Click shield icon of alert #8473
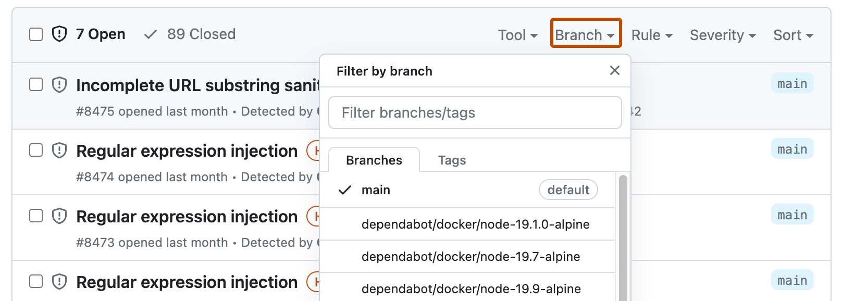Image resolution: width=842 pixels, height=301 pixels. tap(59, 216)
